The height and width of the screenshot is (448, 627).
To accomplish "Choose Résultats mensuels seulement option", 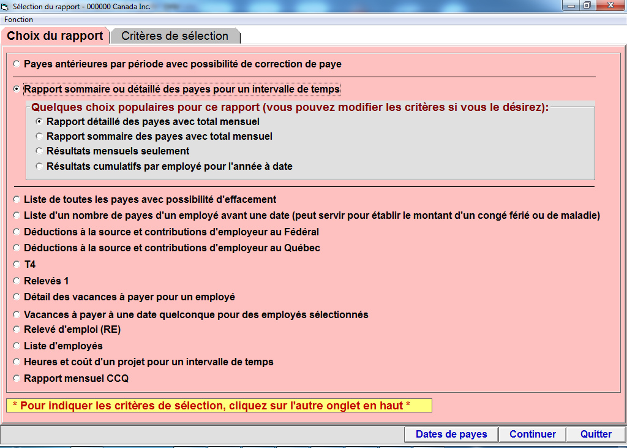I will tap(40, 151).
